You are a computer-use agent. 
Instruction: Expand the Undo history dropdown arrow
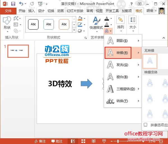click(x=25, y=4)
